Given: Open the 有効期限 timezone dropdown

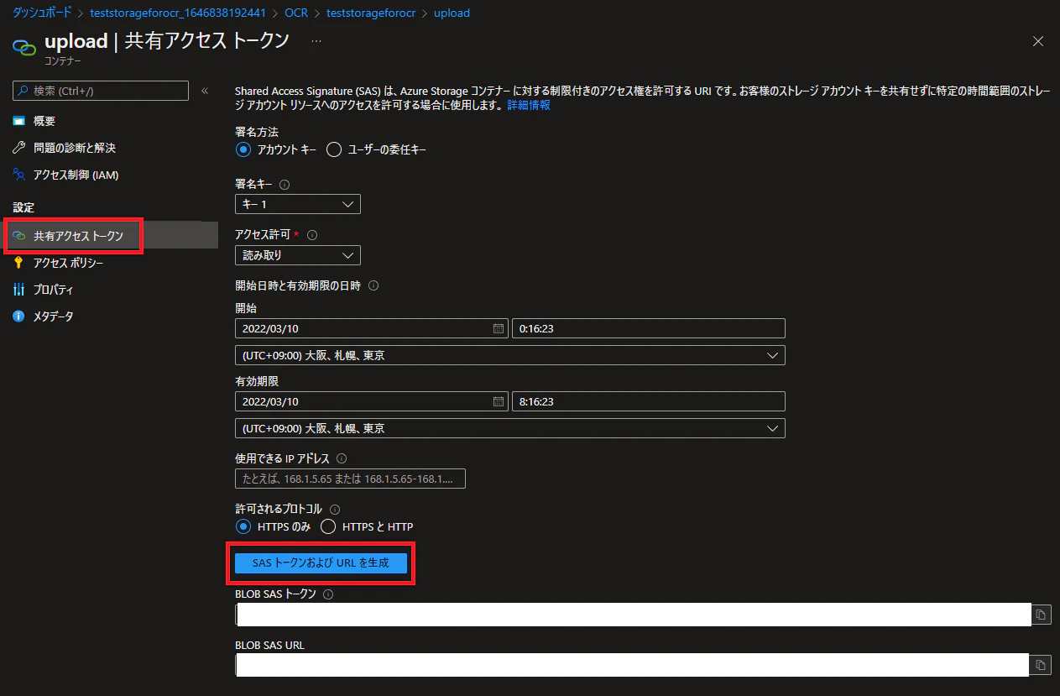Looking at the screenshot, I should 510,428.
